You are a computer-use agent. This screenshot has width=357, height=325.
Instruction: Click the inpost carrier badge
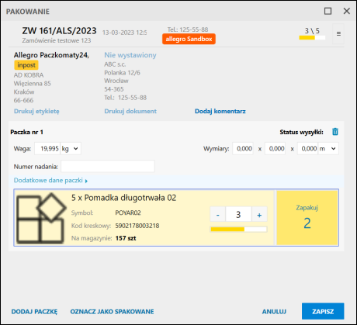[x=26, y=65]
